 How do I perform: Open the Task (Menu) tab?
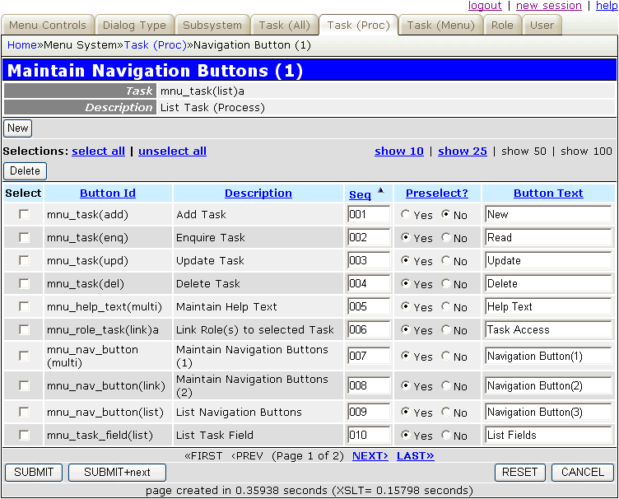point(440,26)
